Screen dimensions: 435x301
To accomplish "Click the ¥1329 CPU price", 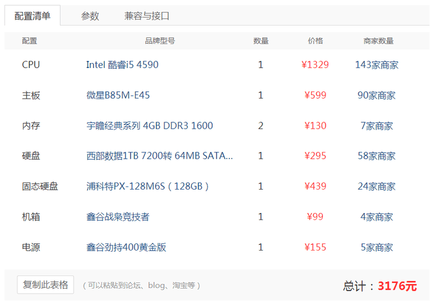I will click(315, 65).
